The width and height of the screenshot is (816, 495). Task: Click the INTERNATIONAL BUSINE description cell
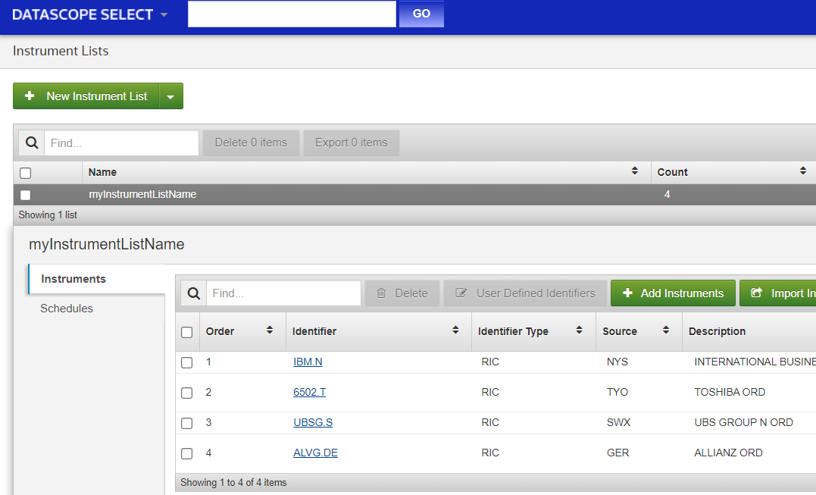(755, 362)
